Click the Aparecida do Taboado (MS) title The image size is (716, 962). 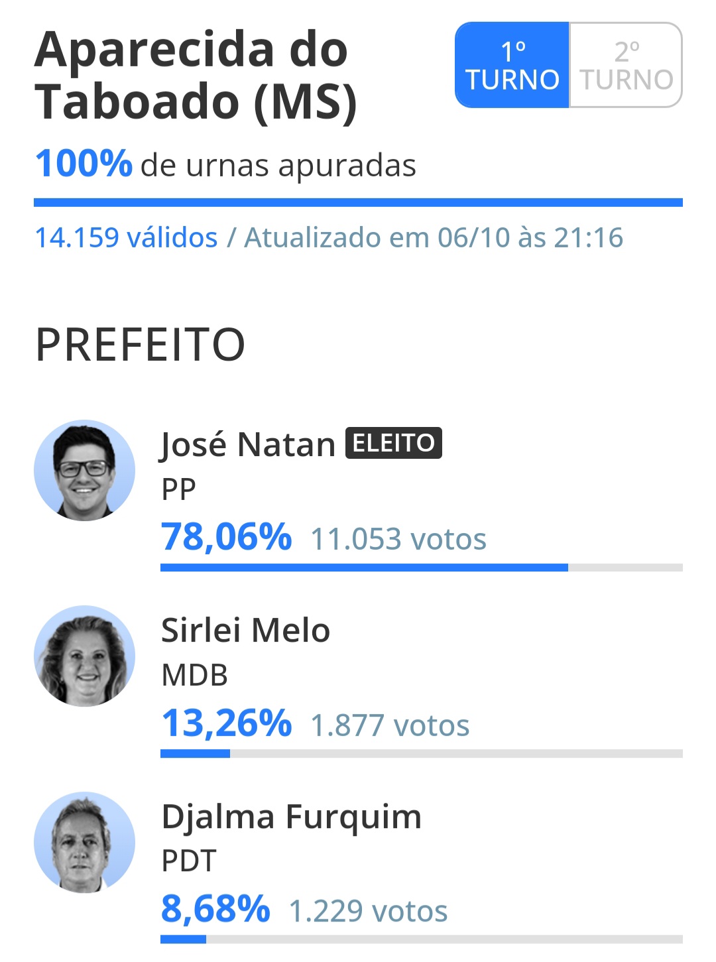click(x=196, y=76)
